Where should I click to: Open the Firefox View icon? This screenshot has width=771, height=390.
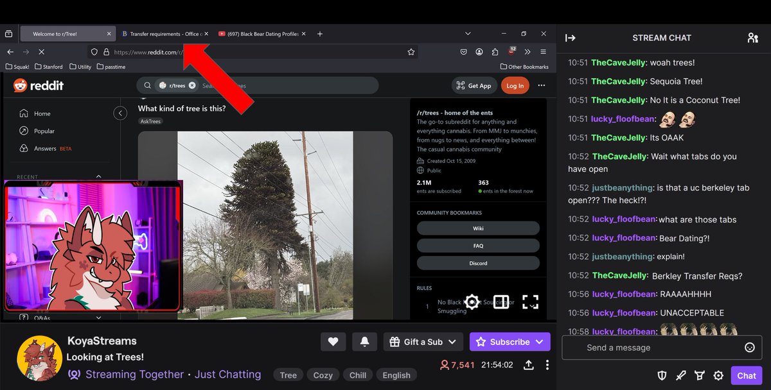(x=9, y=33)
